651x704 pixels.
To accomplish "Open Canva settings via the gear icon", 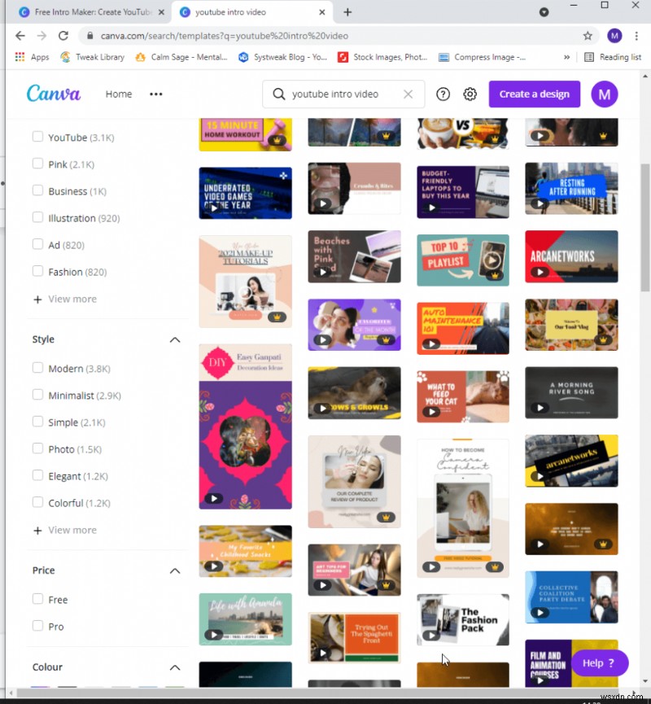I will [470, 94].
